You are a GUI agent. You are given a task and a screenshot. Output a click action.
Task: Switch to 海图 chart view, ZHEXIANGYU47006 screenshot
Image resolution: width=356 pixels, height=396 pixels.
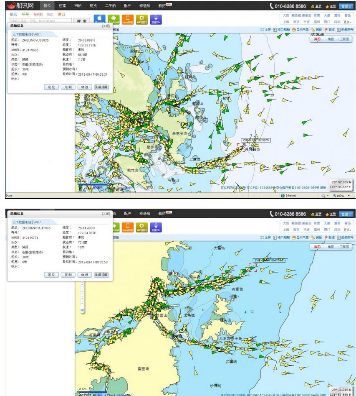coord(317,247)
